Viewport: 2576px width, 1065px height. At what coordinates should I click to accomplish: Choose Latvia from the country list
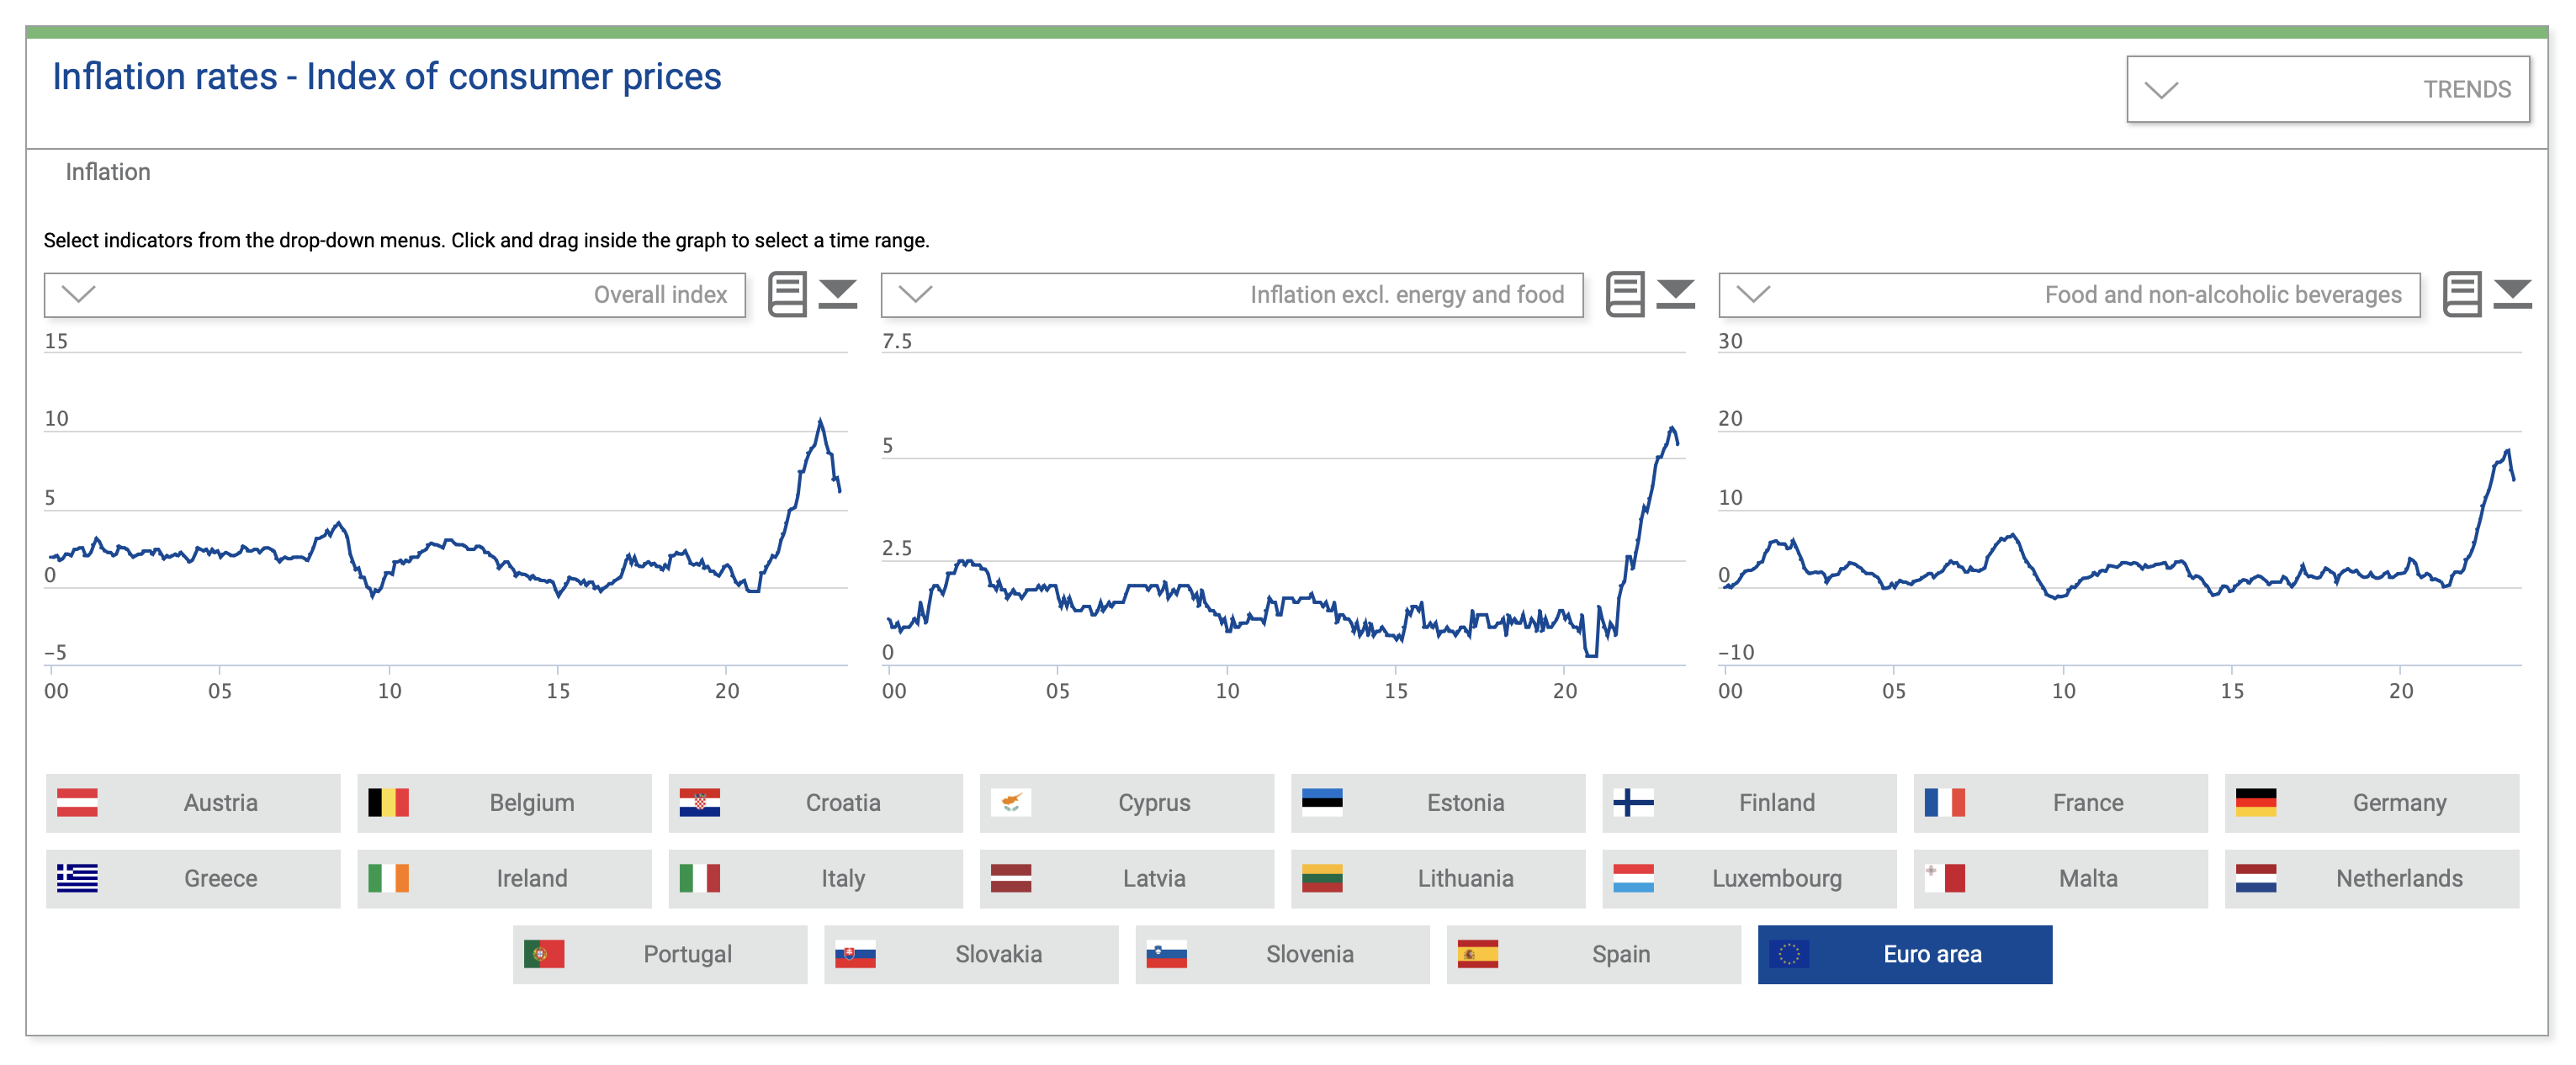1127,879
